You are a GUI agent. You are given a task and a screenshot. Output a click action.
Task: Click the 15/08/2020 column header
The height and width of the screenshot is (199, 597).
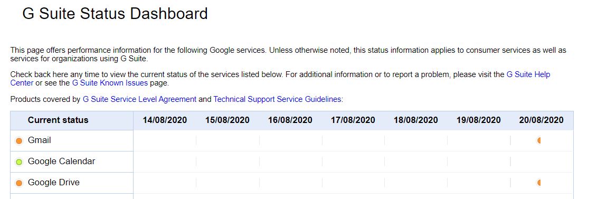click(x=228, y=120)
